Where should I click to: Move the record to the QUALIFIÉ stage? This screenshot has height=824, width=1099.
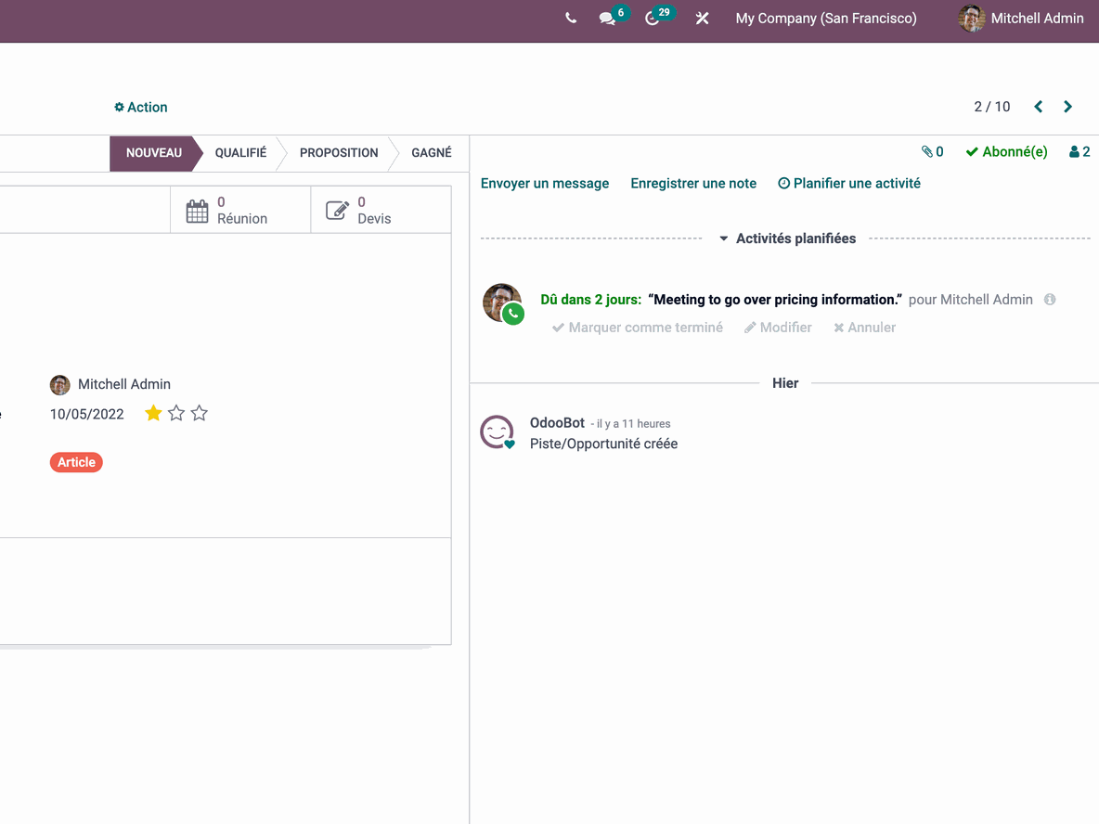click(x=239, y=153)
